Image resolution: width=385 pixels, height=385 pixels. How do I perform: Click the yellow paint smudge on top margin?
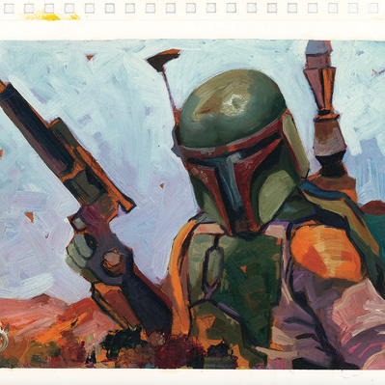click(50, 15)
